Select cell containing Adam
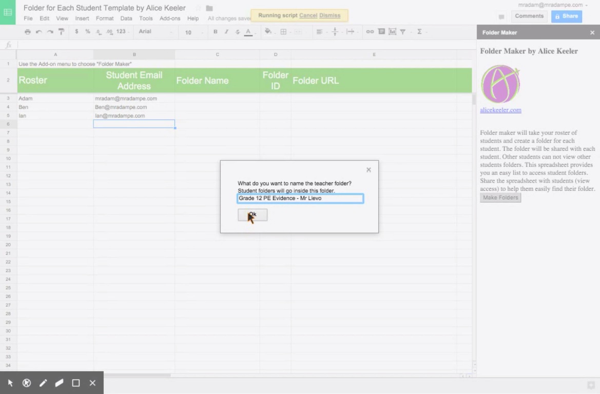This screenshot has height=394, width=600. click(55, 98)
